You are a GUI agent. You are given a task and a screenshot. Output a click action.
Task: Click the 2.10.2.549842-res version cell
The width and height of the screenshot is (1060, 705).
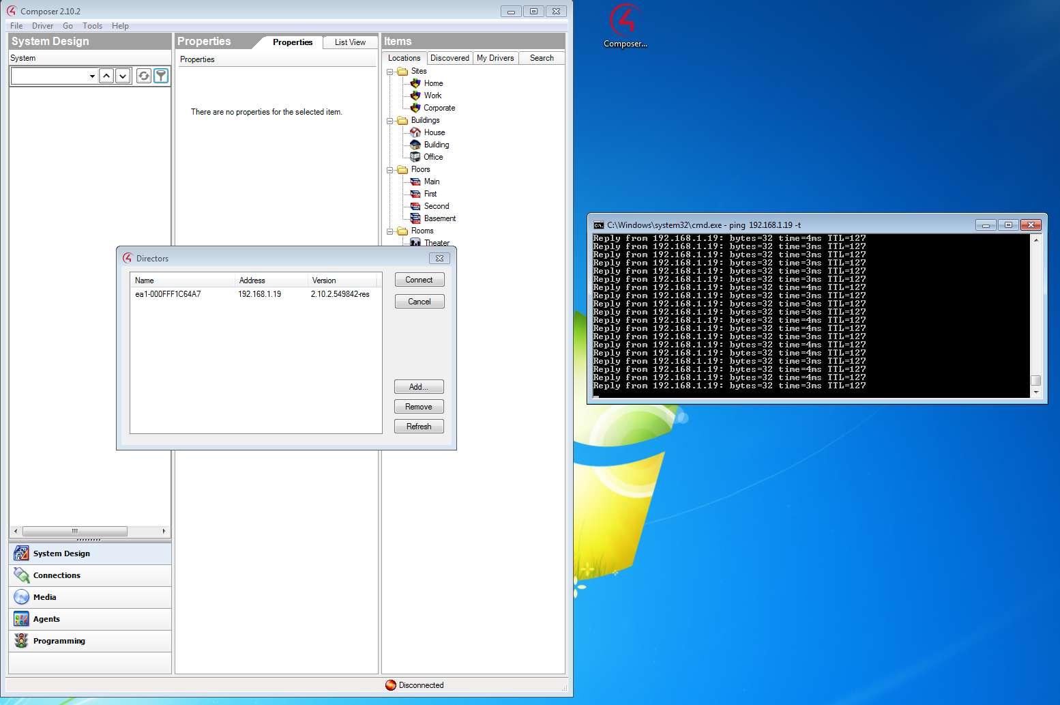tap(340, 294)
